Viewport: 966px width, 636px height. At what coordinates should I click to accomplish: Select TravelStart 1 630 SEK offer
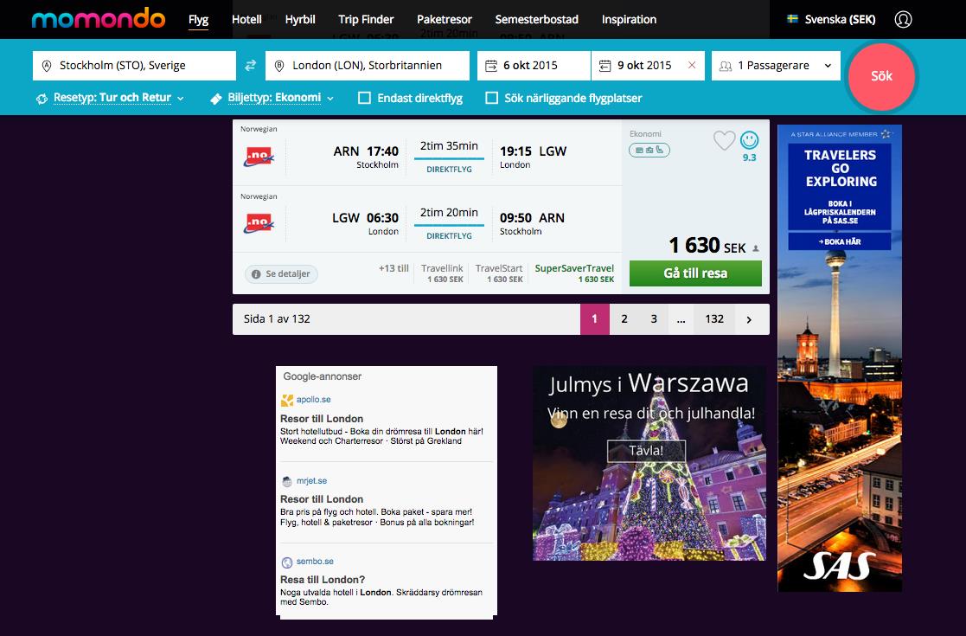(499, 273)
